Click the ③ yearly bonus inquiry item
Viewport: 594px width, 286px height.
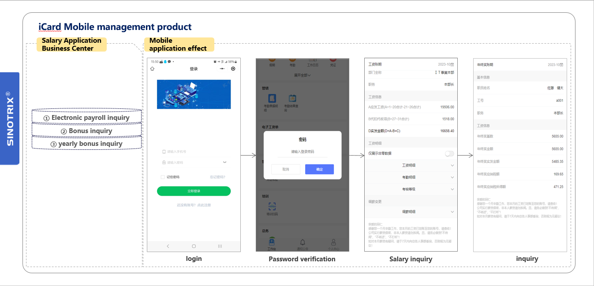click(87, 144)
